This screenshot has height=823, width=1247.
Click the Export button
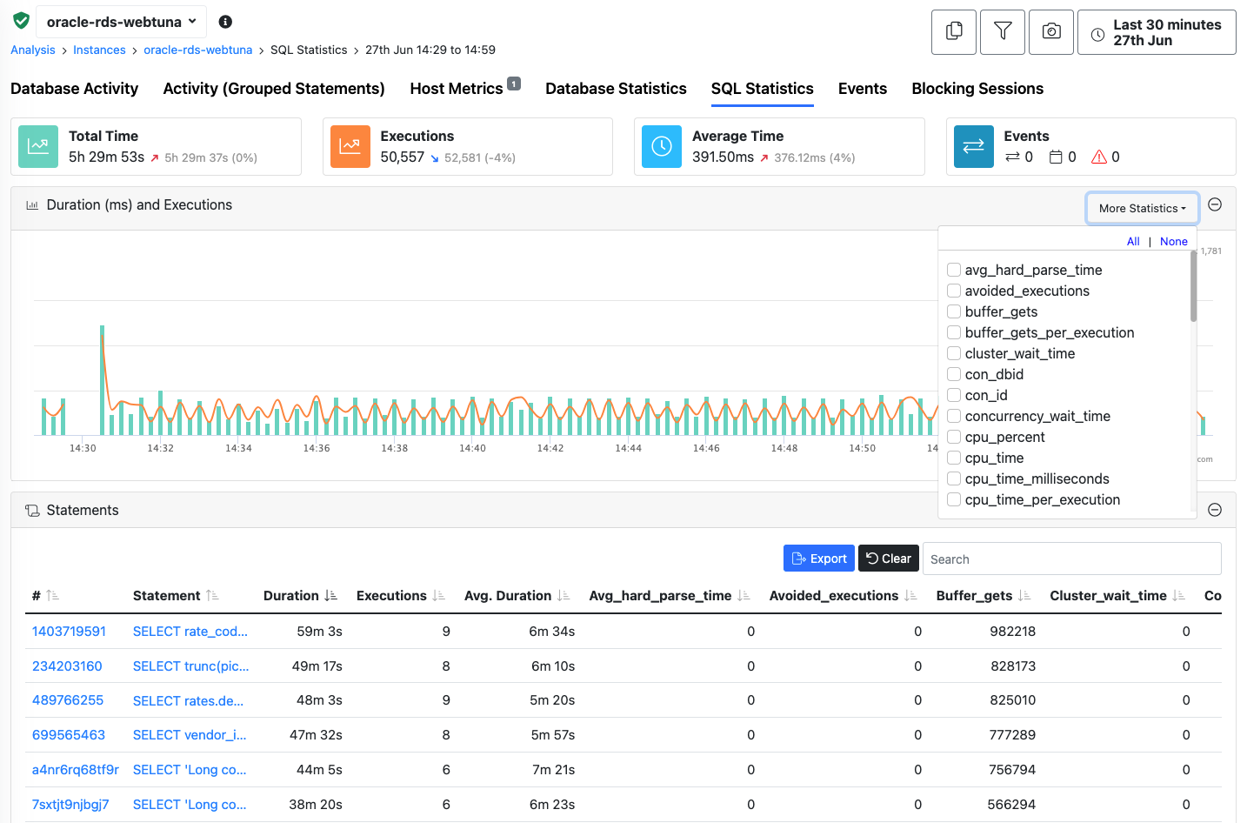click(819, 559)
